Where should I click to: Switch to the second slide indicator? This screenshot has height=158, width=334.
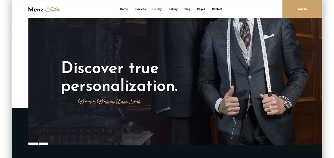43,144
